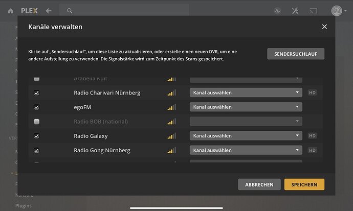Open the activity pulse icon
This screenshot has height=211, width=353.
277,11
